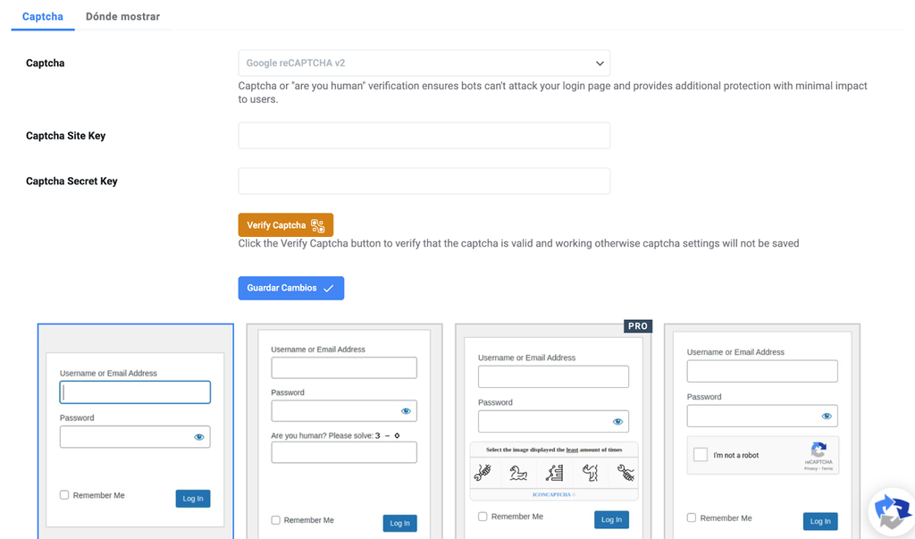
Task: Open the Google reCAPTCHA v2 dropdown
Action: tap(424, 63)
